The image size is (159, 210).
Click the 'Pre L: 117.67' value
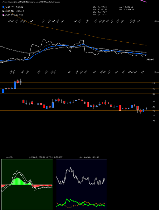coord(100,12)
